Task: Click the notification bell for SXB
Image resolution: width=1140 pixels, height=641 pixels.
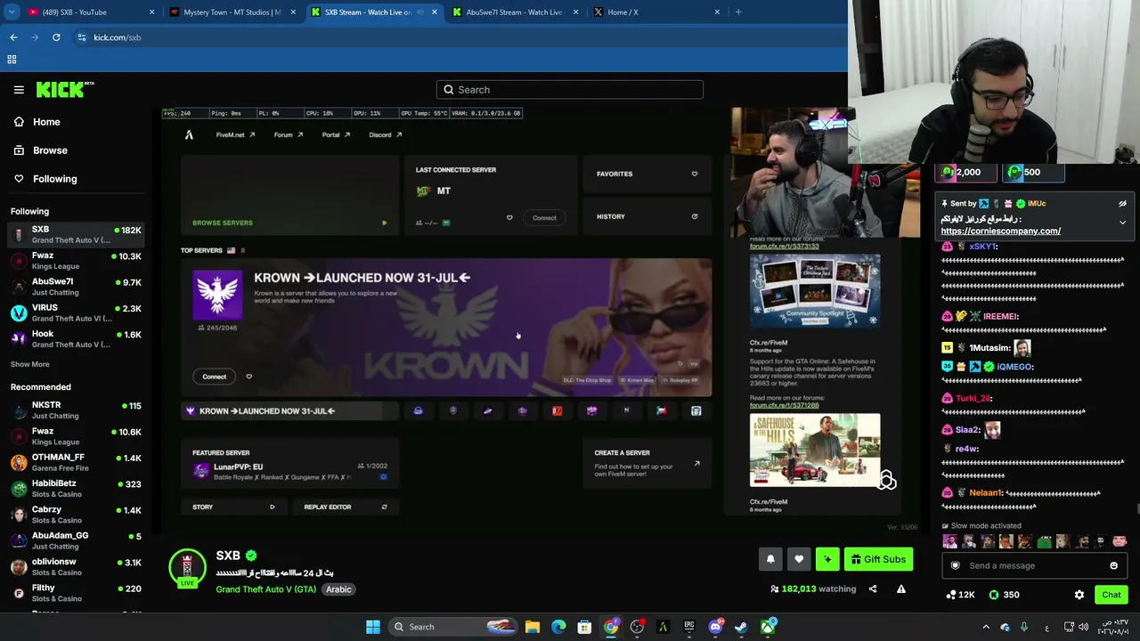Action: [770, 559]
